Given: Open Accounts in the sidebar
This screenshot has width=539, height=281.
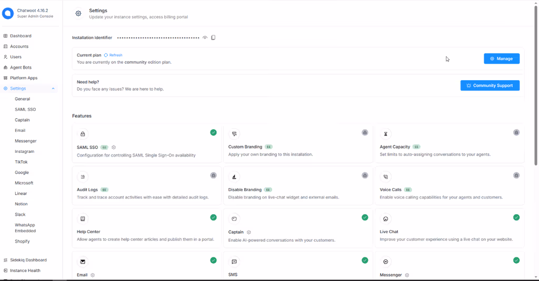Looking at the screenshot, I should click(x=19, y=46).
